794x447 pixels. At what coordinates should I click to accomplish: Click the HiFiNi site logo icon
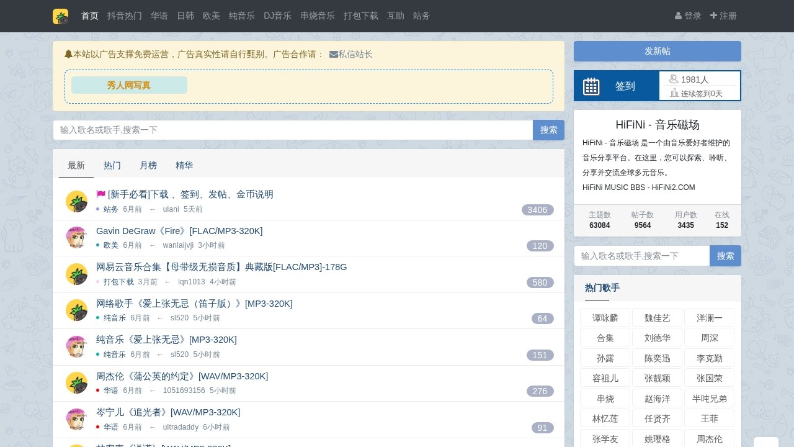tap(61, 16)
